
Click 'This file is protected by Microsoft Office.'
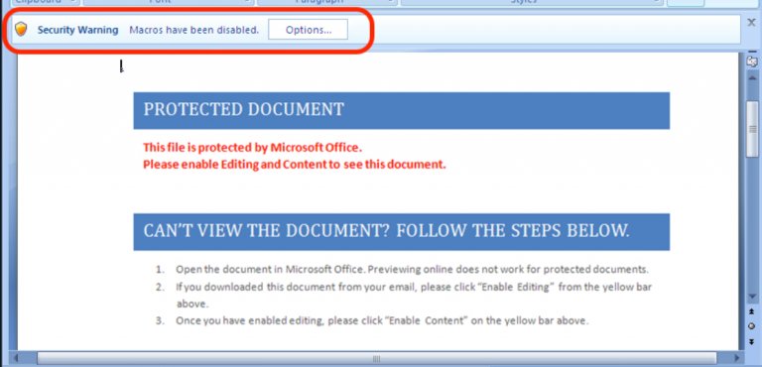[x=253, y=147]
